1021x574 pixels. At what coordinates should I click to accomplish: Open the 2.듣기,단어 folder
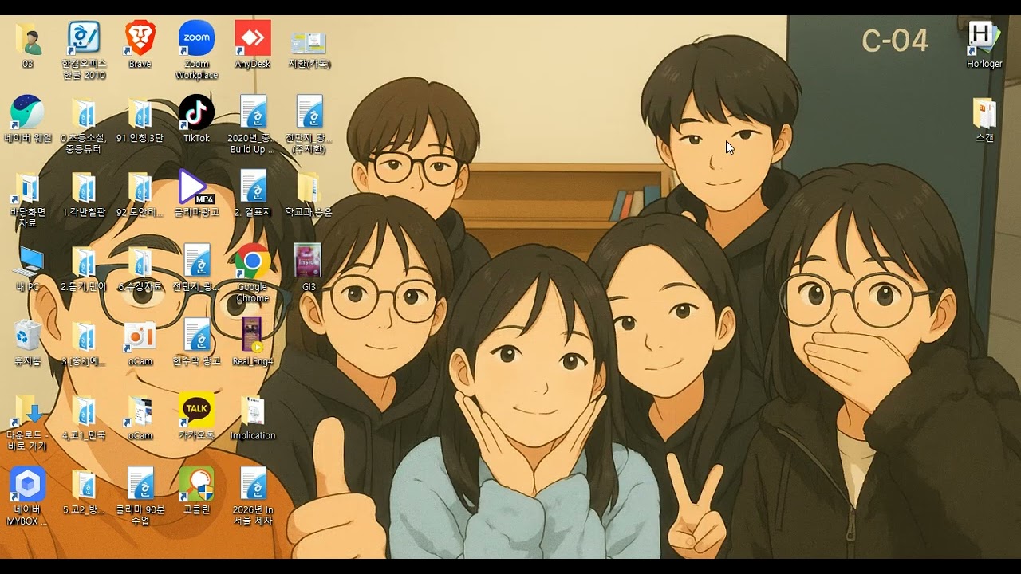(x=84, y=268)
